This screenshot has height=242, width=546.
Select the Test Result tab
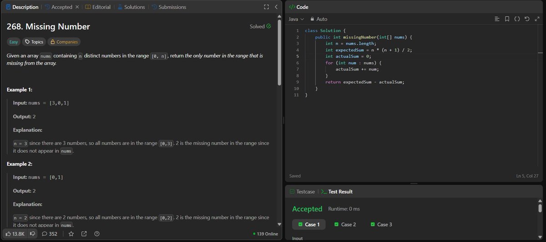337,192
